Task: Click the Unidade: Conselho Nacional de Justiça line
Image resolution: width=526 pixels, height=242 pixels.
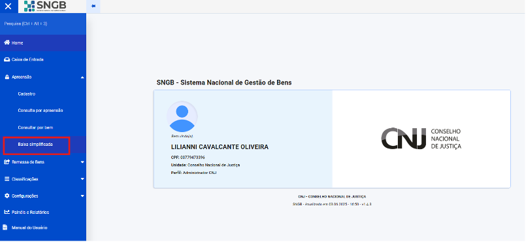Action: click(x=205, y=165)
